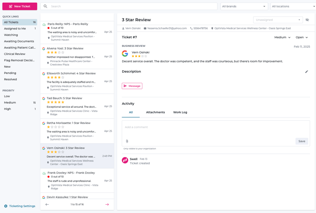316x213 pixels.
Task: Click the Message button
Action: 132,86
